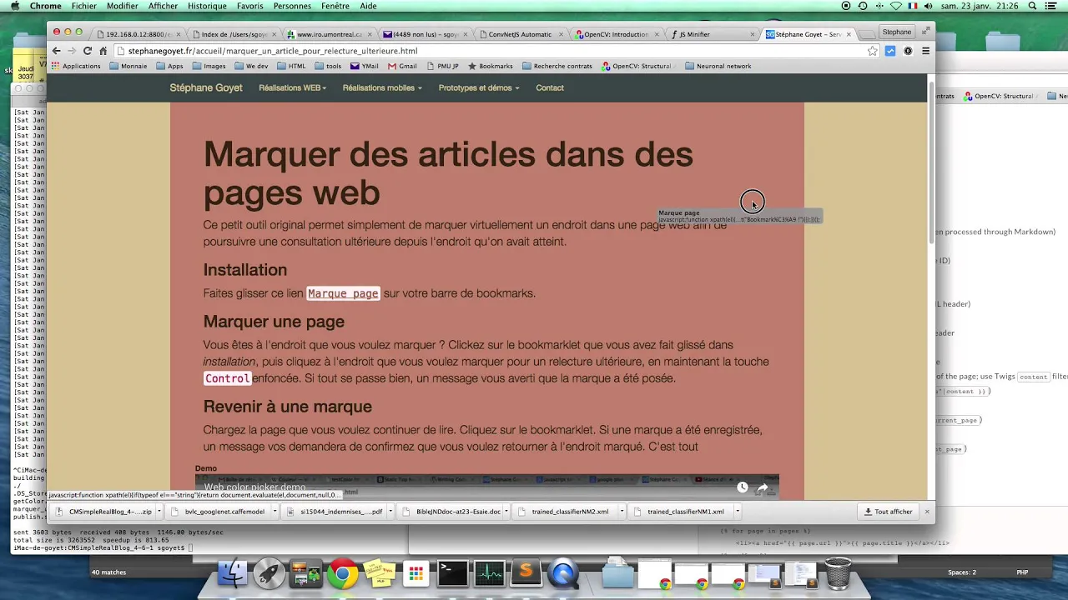Expand the Prototypes et démos navbar dropdown
1068x600 pixels.
479,87
